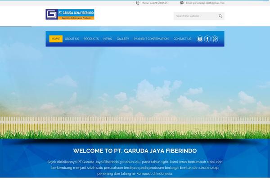This screenshot has width=270, height=180.
Task: Click the 'Welcome to PT. Garuda Jaya Fiberindo' heading
Action: click(x=135, y=151)
